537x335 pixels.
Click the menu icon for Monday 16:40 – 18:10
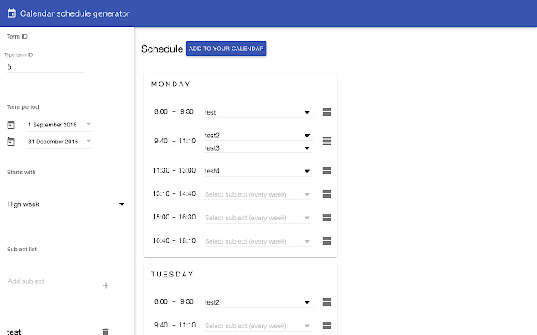pyautogui.click(x=326, y=240)
